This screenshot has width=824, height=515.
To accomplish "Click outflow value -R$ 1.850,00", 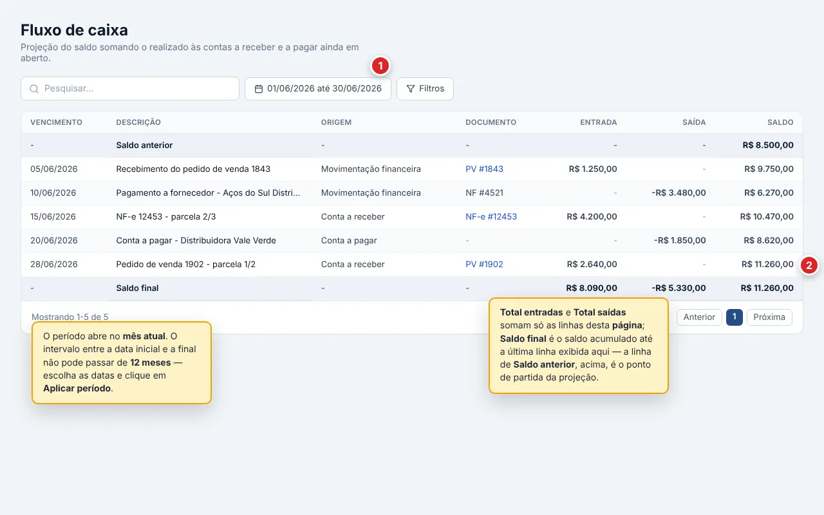I will 680,241.
